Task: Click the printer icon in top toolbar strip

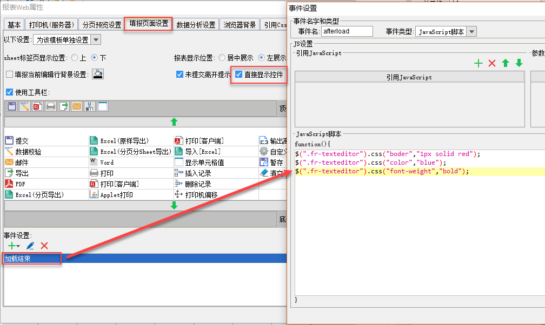Action: (x=51, y=106)
